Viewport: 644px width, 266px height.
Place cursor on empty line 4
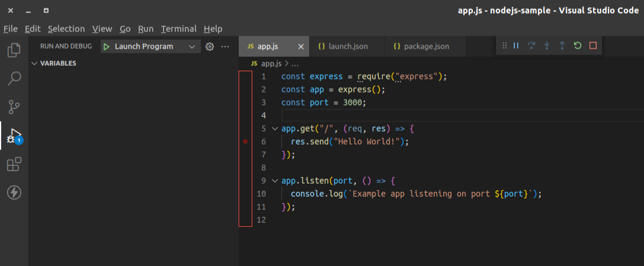[462, 116]
